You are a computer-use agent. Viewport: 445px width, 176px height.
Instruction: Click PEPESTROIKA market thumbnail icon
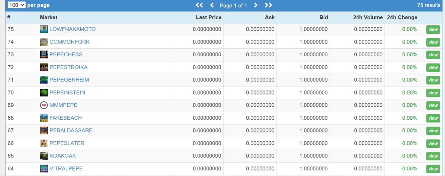click(44, 67)
